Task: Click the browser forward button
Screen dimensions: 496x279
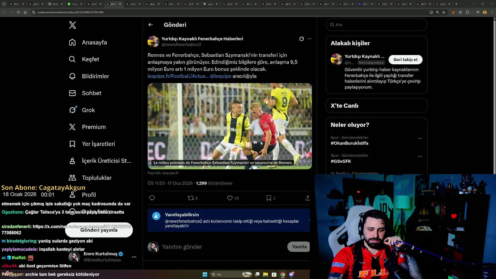Action: pos(11,12)
